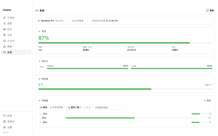This screenshot has height=136, width=218.
Task: Sort sensors A-Z
Action: [87, 107]
